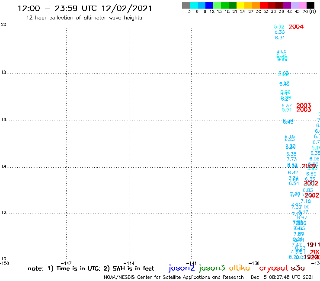Click the wave height value '6.35'
Screen dimensions: 320x281
310,179
